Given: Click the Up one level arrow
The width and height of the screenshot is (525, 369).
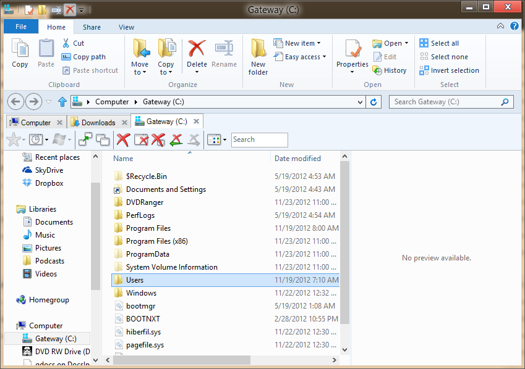Looking at the screenshot, I should coord(62,102).
